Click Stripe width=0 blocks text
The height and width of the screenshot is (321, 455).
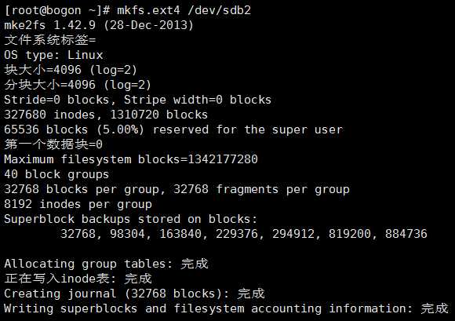point(198,100)
